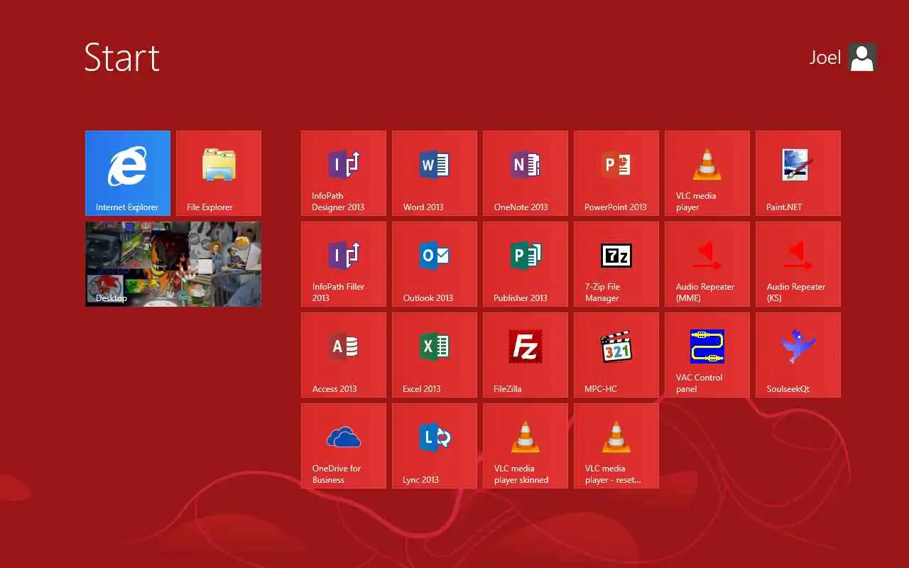This screenshot has height=568, width=909.
Task: Start MPC-HC media player
Action: point(616,355)
